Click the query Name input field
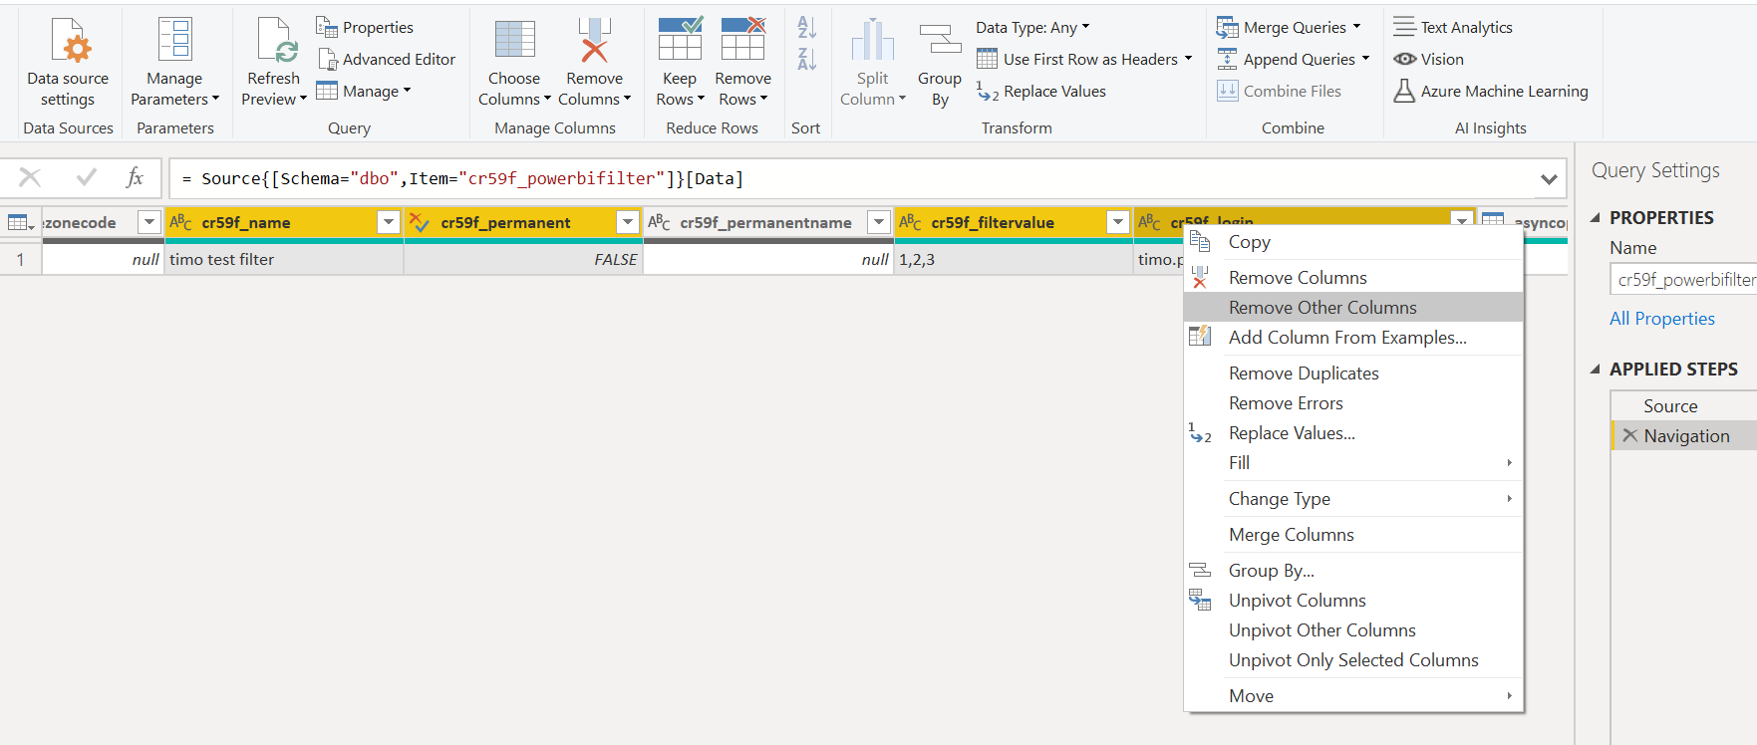 pos(1684,280)
